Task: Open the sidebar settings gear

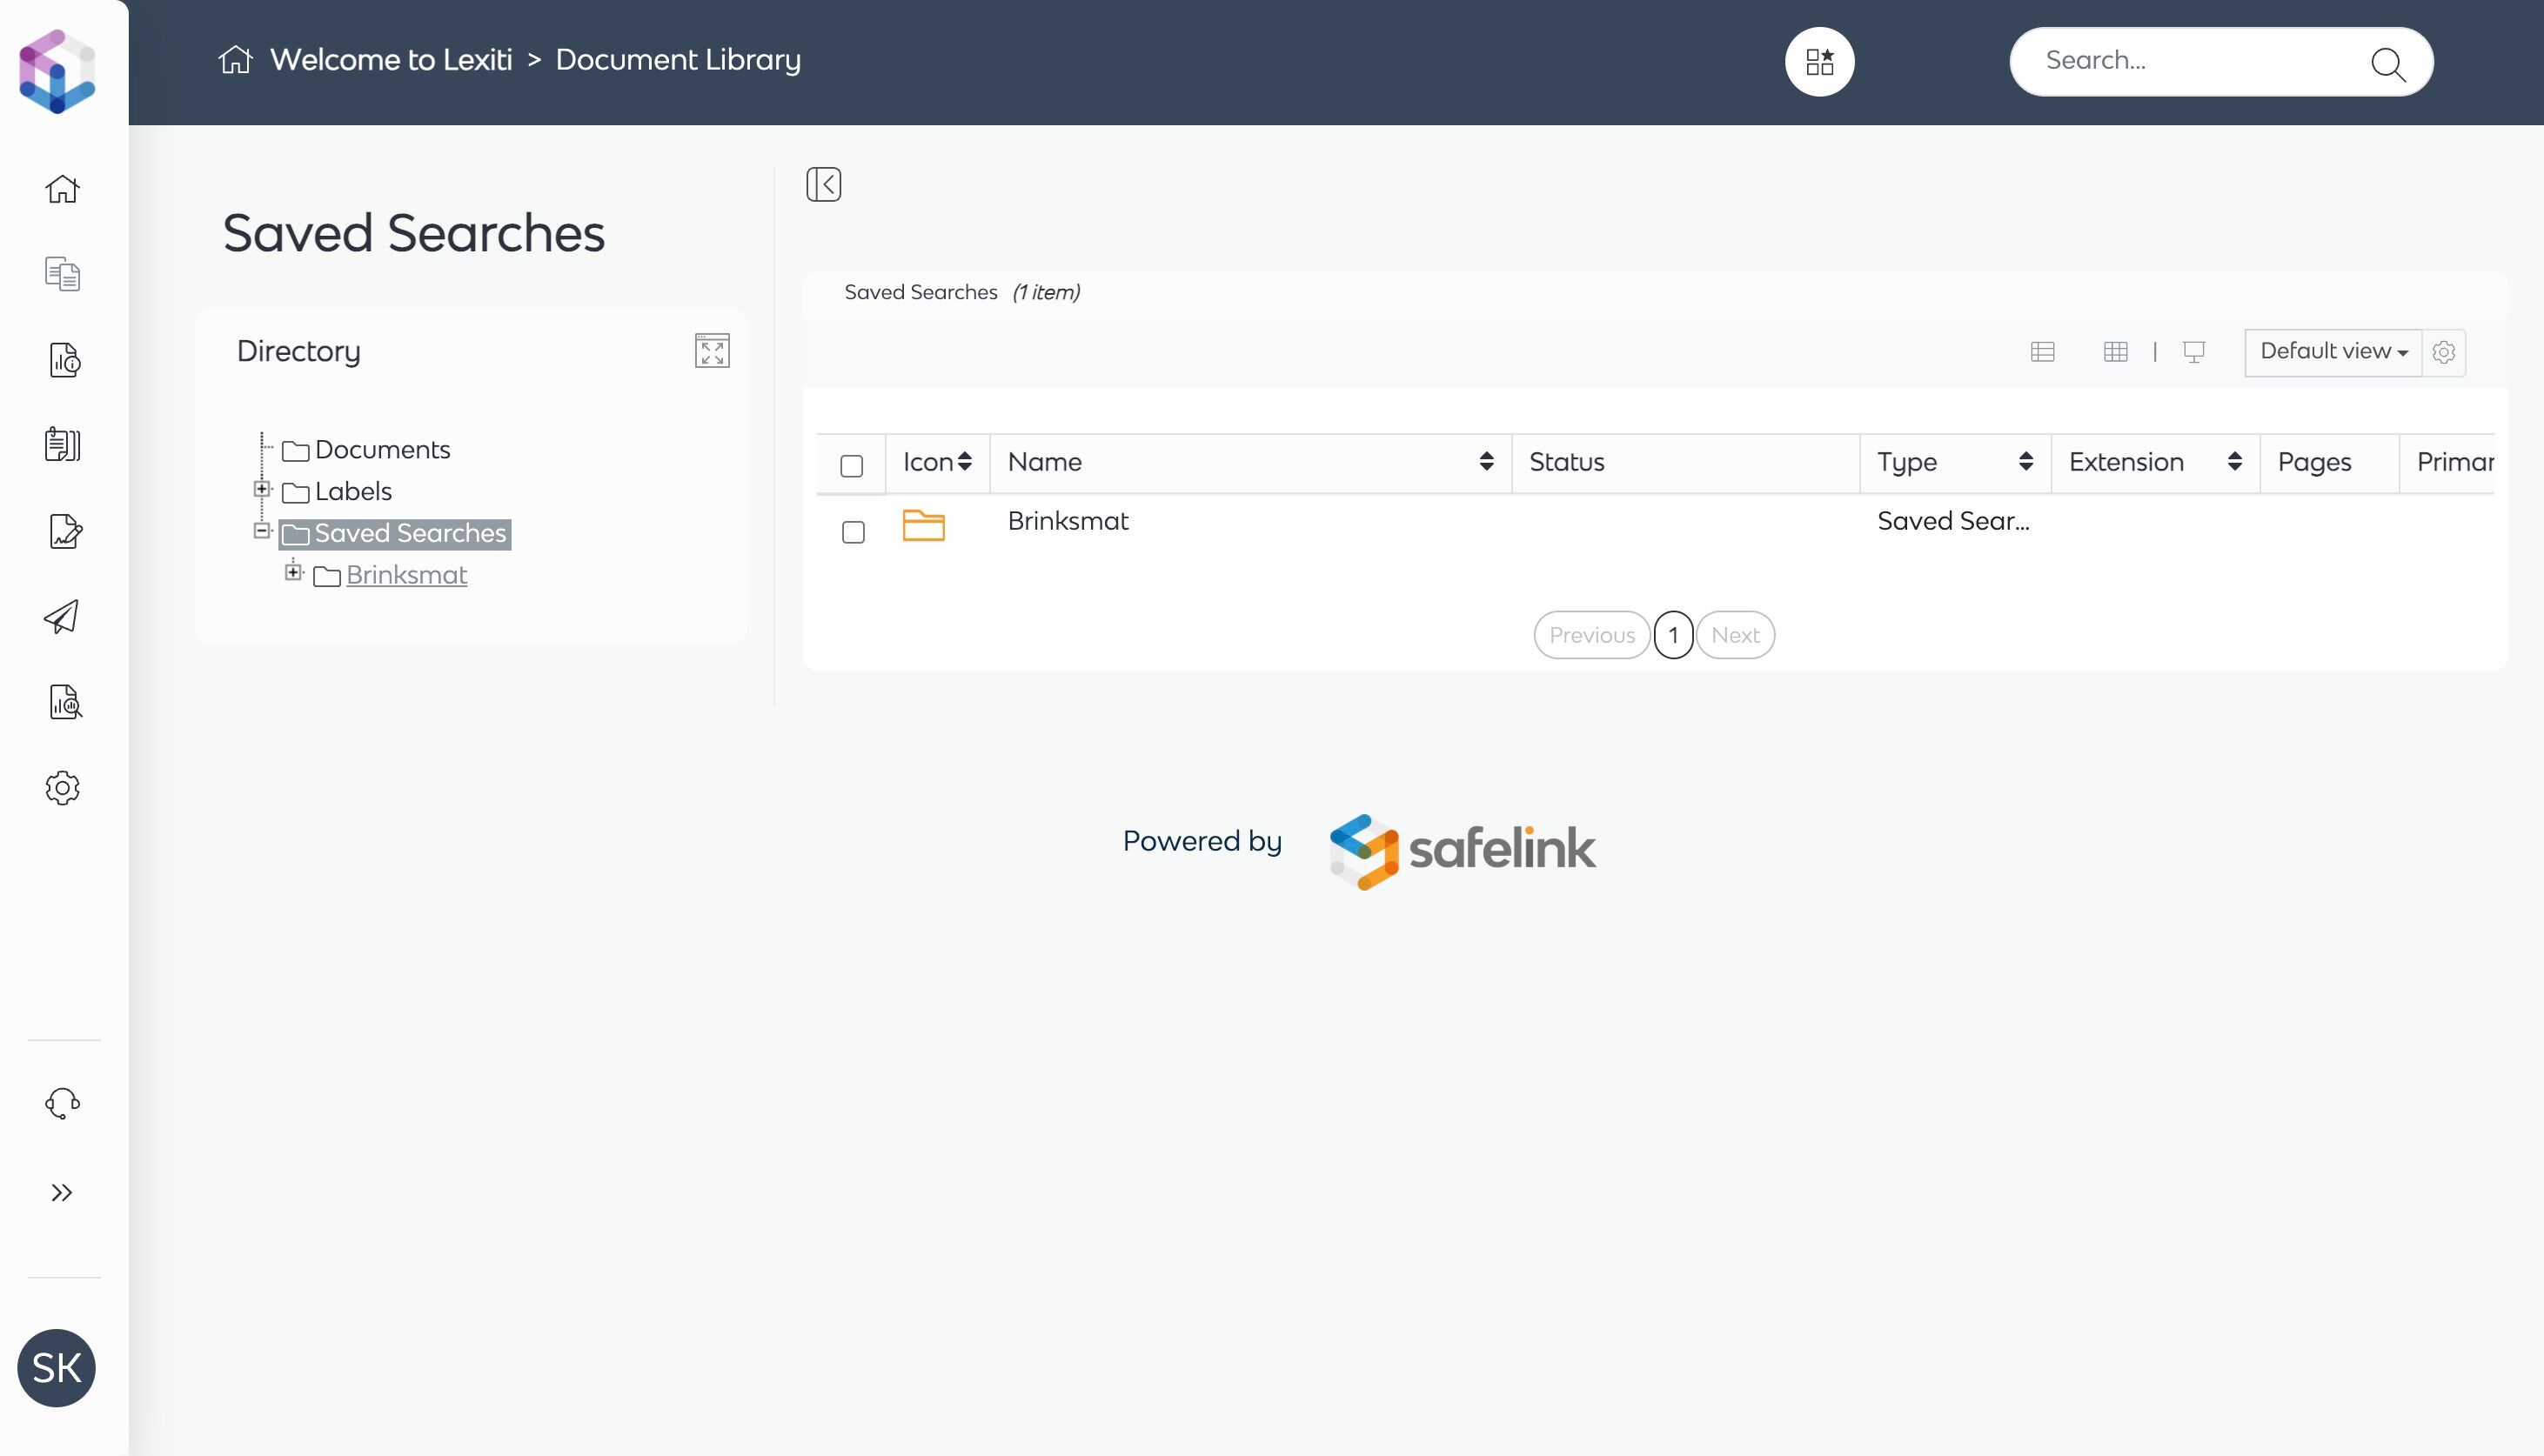Action: click(62, 788)
